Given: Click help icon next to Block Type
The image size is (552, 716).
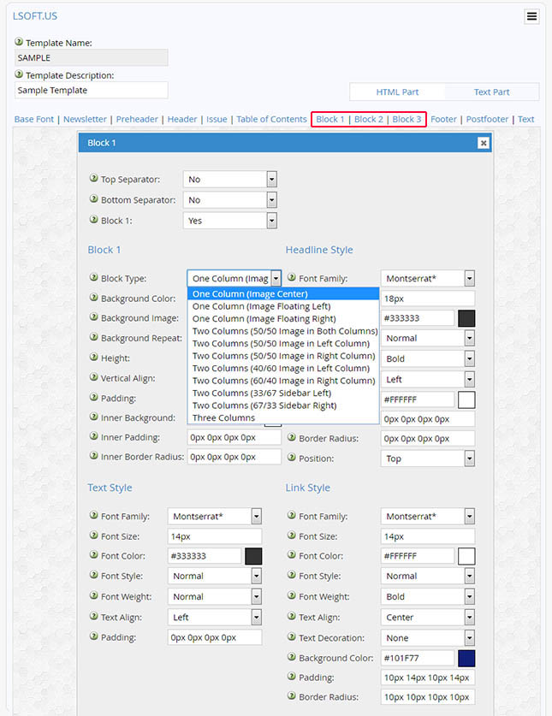Looking at the screenshot, I should (x=93, y=277).
